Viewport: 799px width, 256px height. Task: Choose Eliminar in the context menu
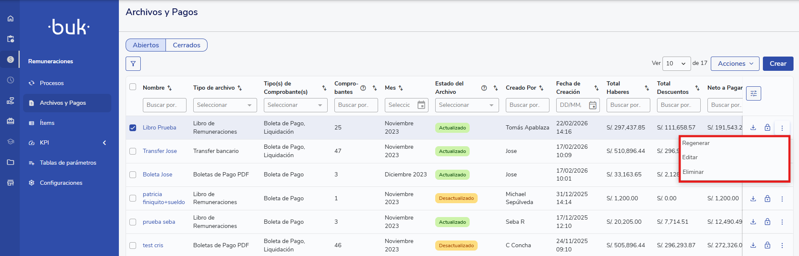tap(693, 172)
